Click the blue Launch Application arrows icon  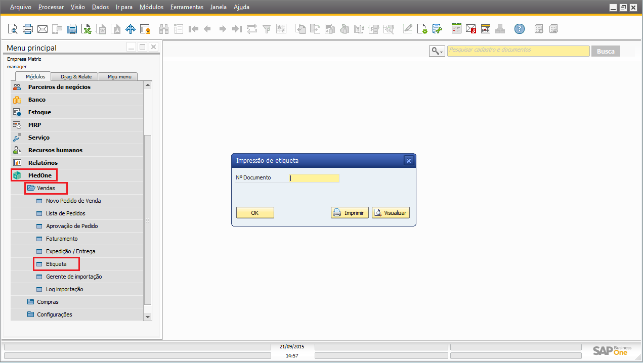coord(131,29)
